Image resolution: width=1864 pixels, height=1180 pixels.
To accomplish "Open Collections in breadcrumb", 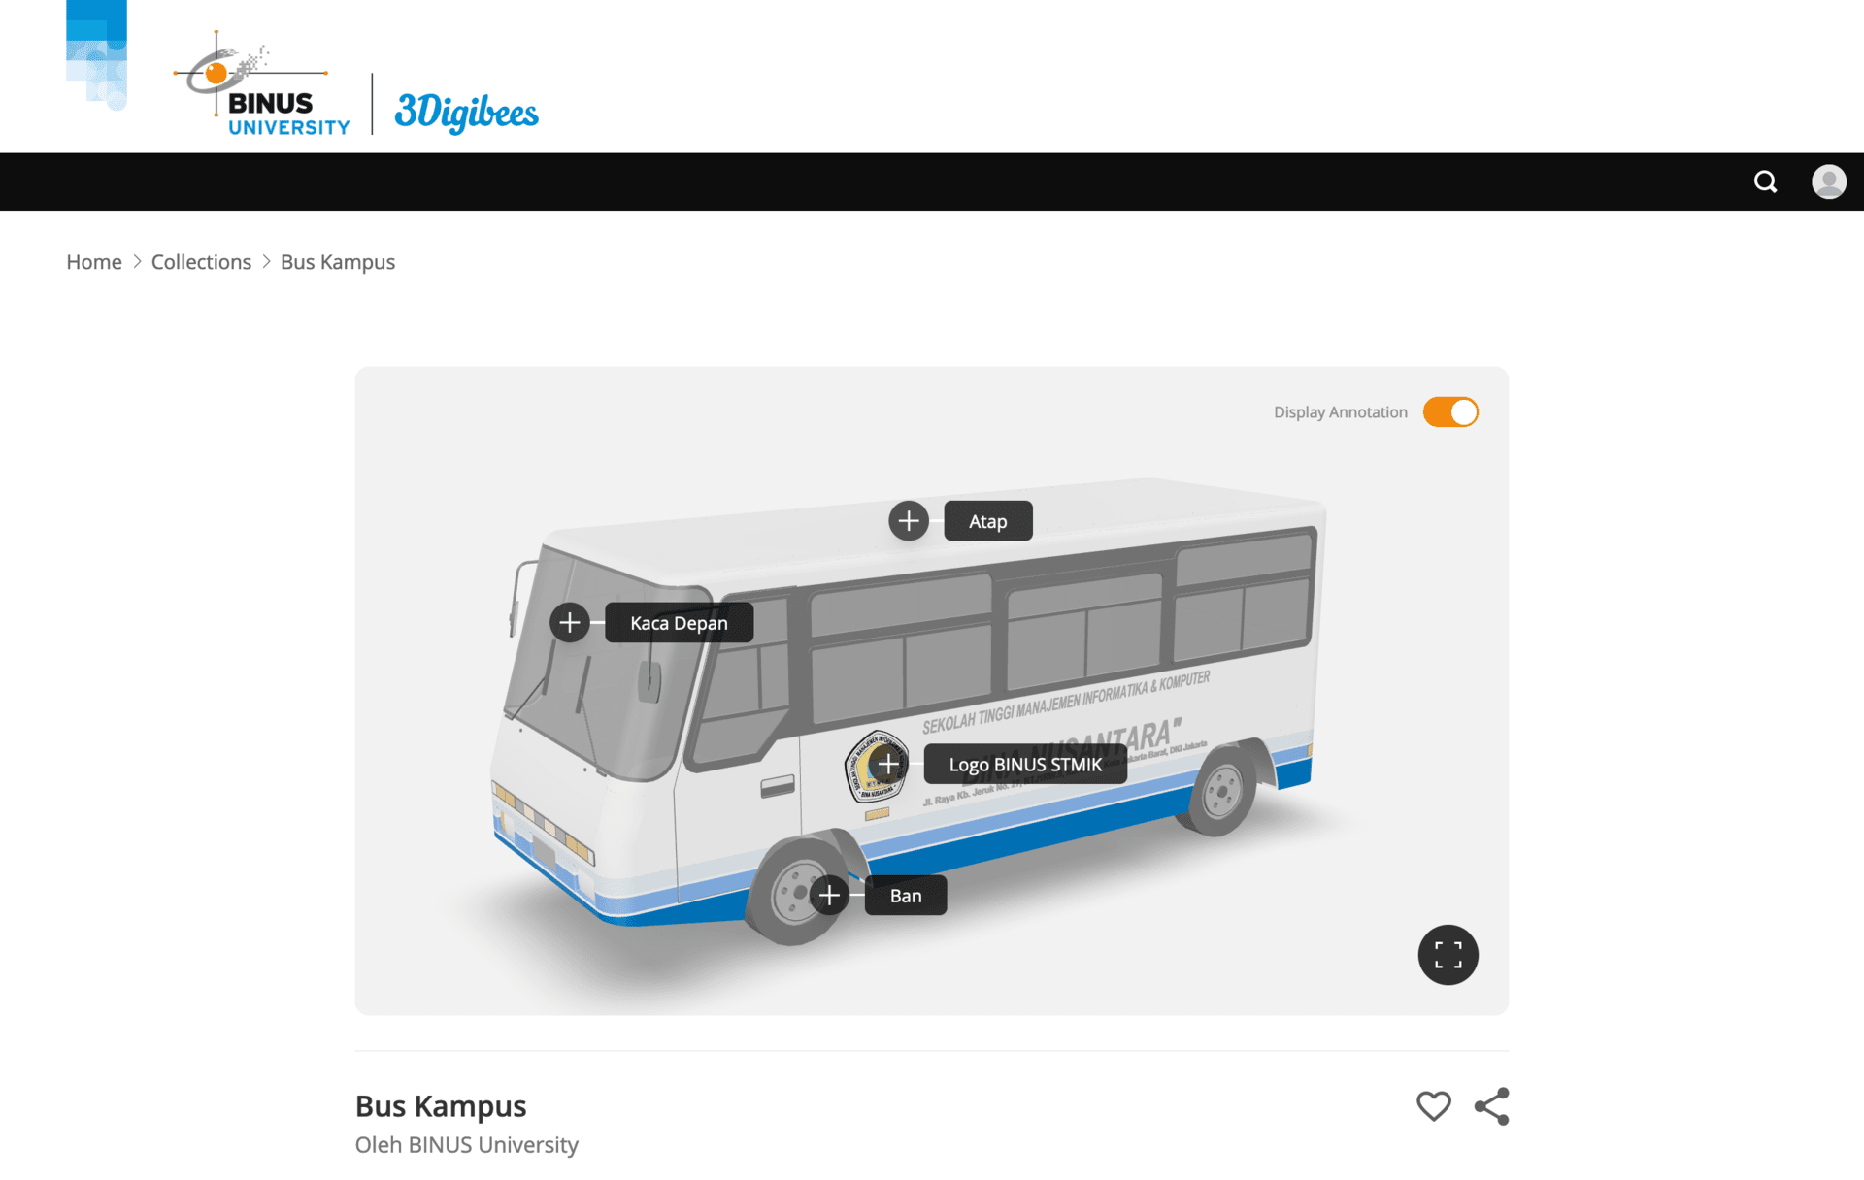I will point(201,262).
